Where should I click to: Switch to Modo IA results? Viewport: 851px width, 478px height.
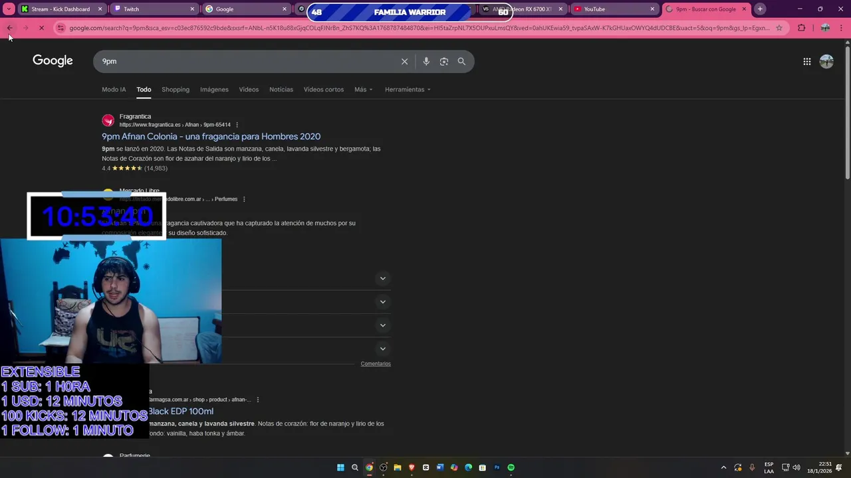(114, 90)
